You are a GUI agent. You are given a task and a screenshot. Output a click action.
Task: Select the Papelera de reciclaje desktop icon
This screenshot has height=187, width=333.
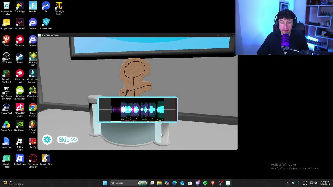tap(7, 8)
